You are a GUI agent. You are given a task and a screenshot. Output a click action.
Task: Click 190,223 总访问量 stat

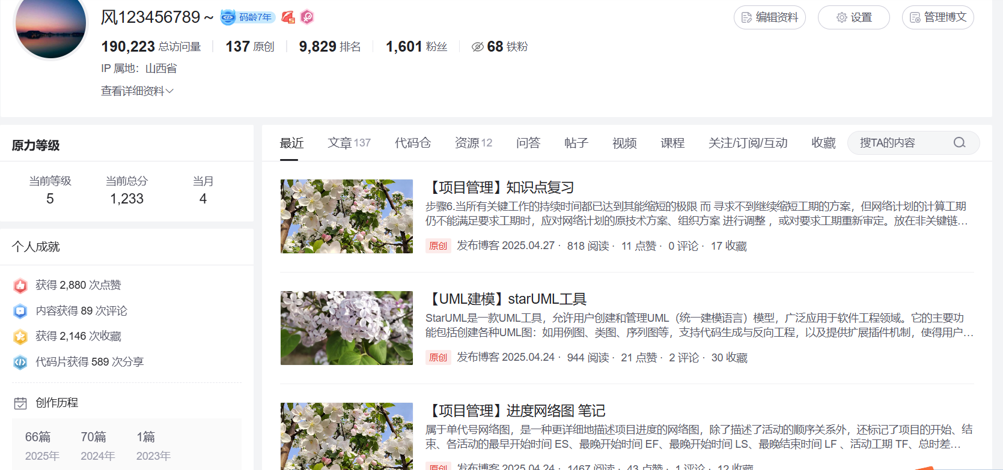[151, 47]
